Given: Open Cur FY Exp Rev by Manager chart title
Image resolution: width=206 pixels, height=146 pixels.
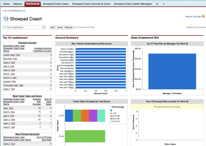Looking at the screenshot, I should pyautogui.click(x=167, y=44).
